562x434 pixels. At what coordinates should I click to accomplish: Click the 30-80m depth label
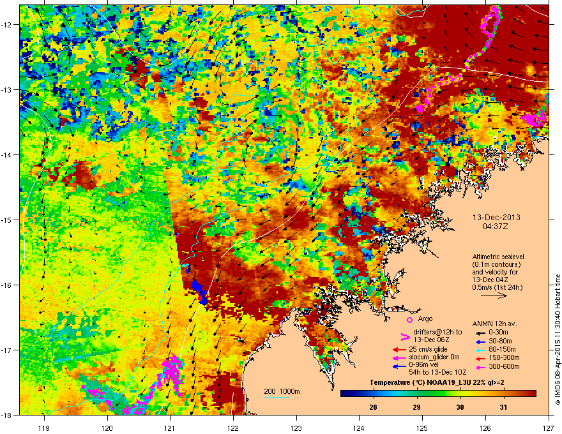tap(500, 341)
